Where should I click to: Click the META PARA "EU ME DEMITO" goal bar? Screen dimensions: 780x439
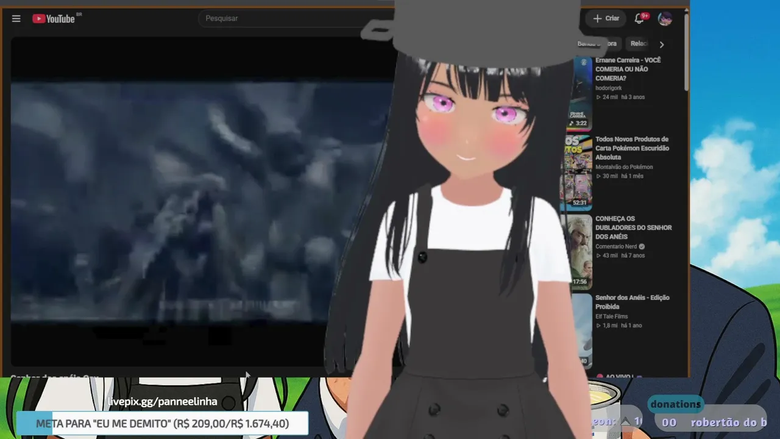pyautogui.click(x=162, y=423)
